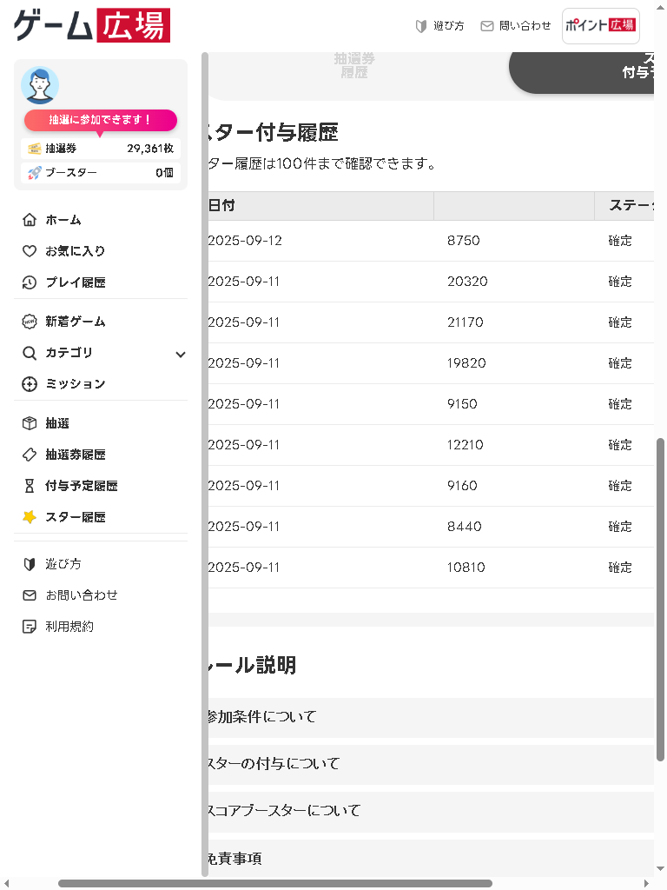The height and width of the screenshot is (890, 667).
Task: Open Home via the house icon
Action: tap(30, 220)
